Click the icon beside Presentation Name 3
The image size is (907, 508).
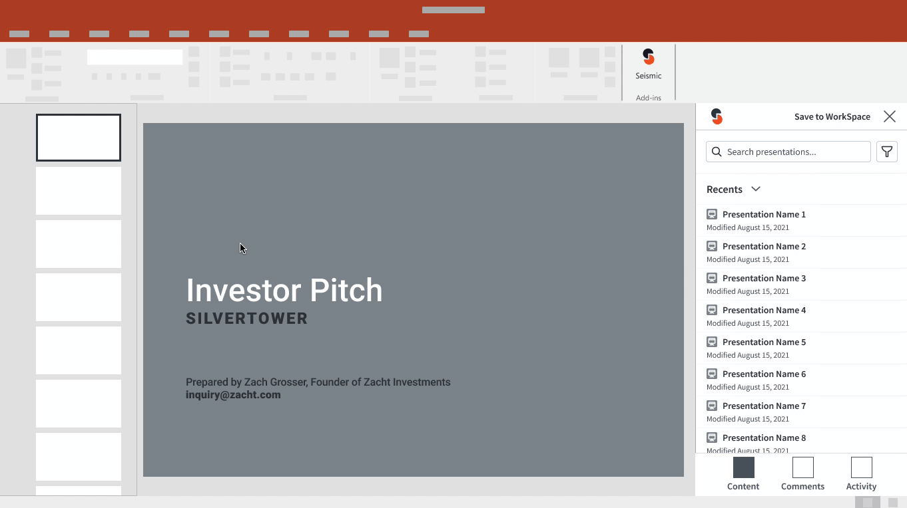tap(712, 278)
